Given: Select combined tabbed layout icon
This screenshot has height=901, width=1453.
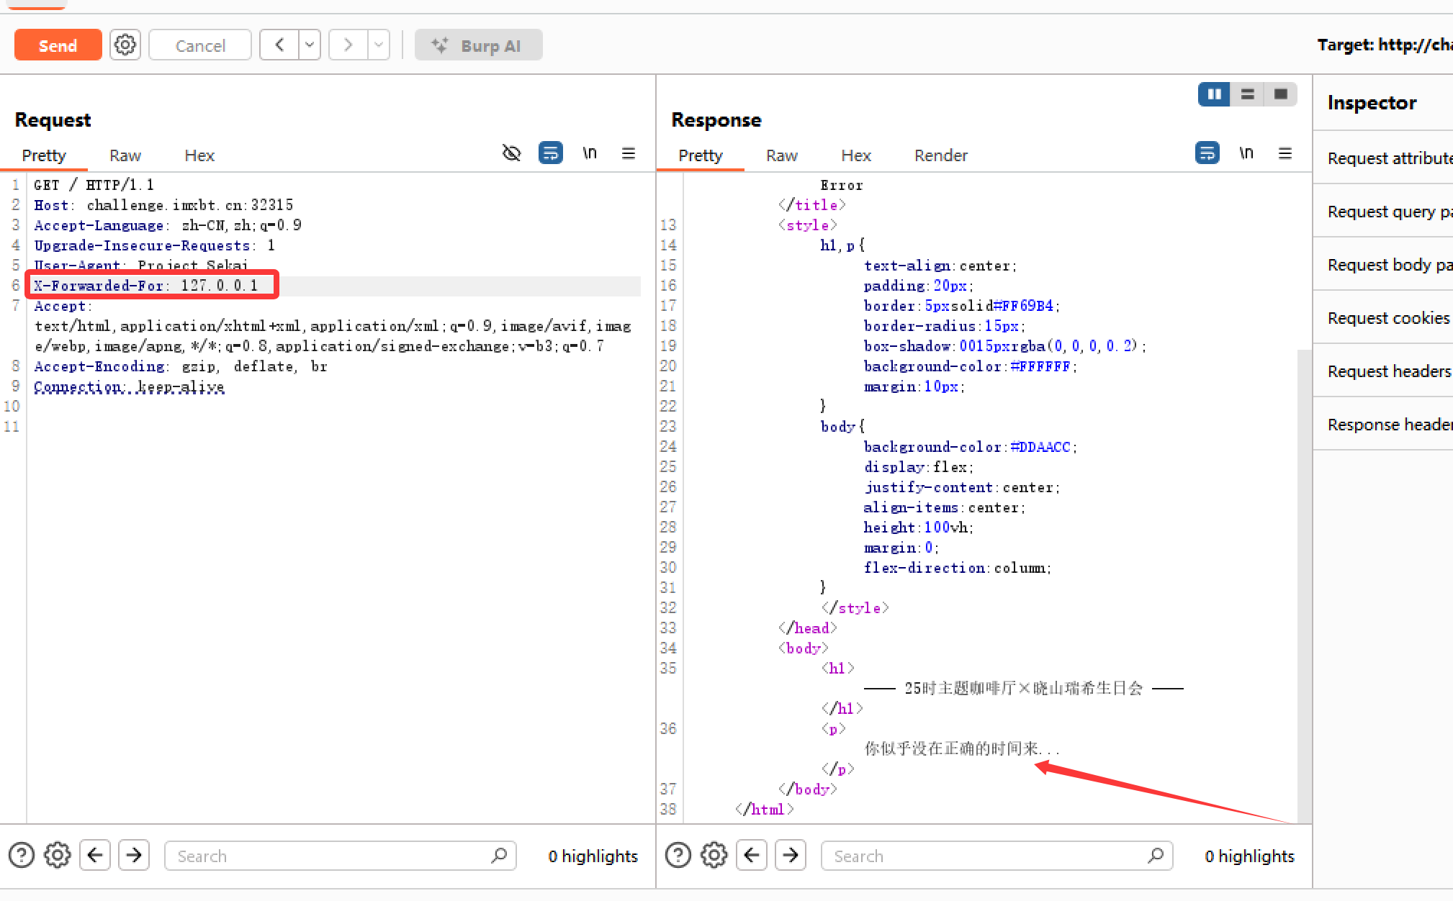Looking at the screenshot, I should pos(1281,94).
